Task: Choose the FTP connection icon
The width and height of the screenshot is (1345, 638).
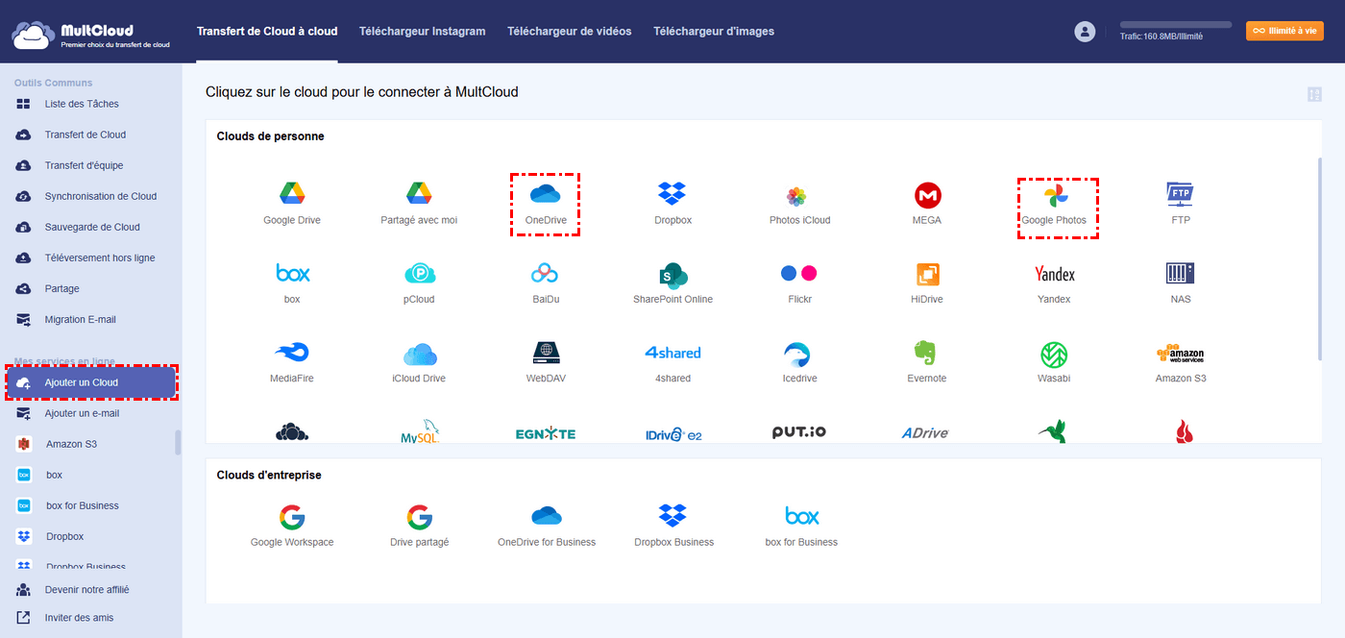Action: tap(1180, 194)
